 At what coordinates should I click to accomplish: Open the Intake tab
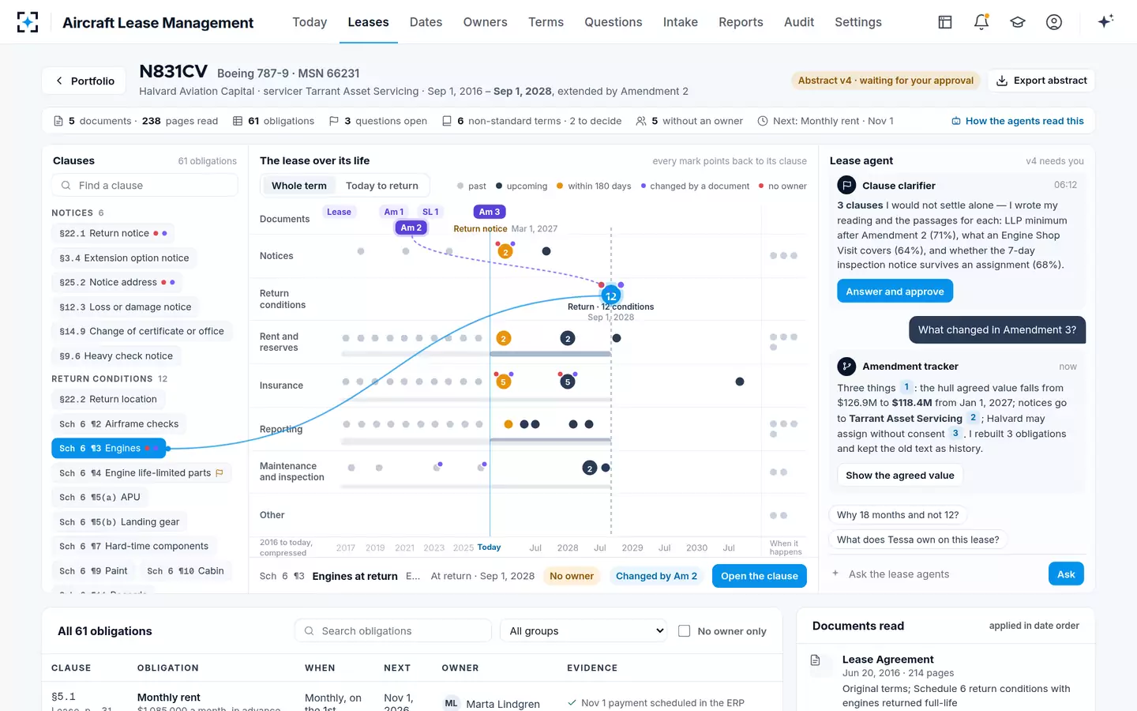coord(681,22)
